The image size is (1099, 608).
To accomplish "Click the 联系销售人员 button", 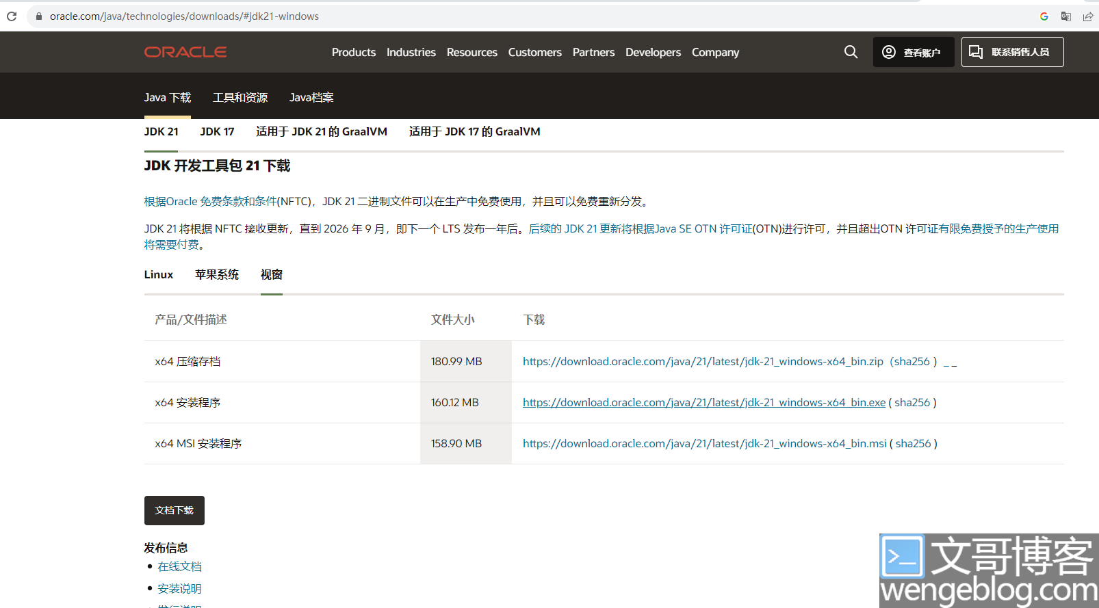I will pyautogui.click(x=1012, y=52).
